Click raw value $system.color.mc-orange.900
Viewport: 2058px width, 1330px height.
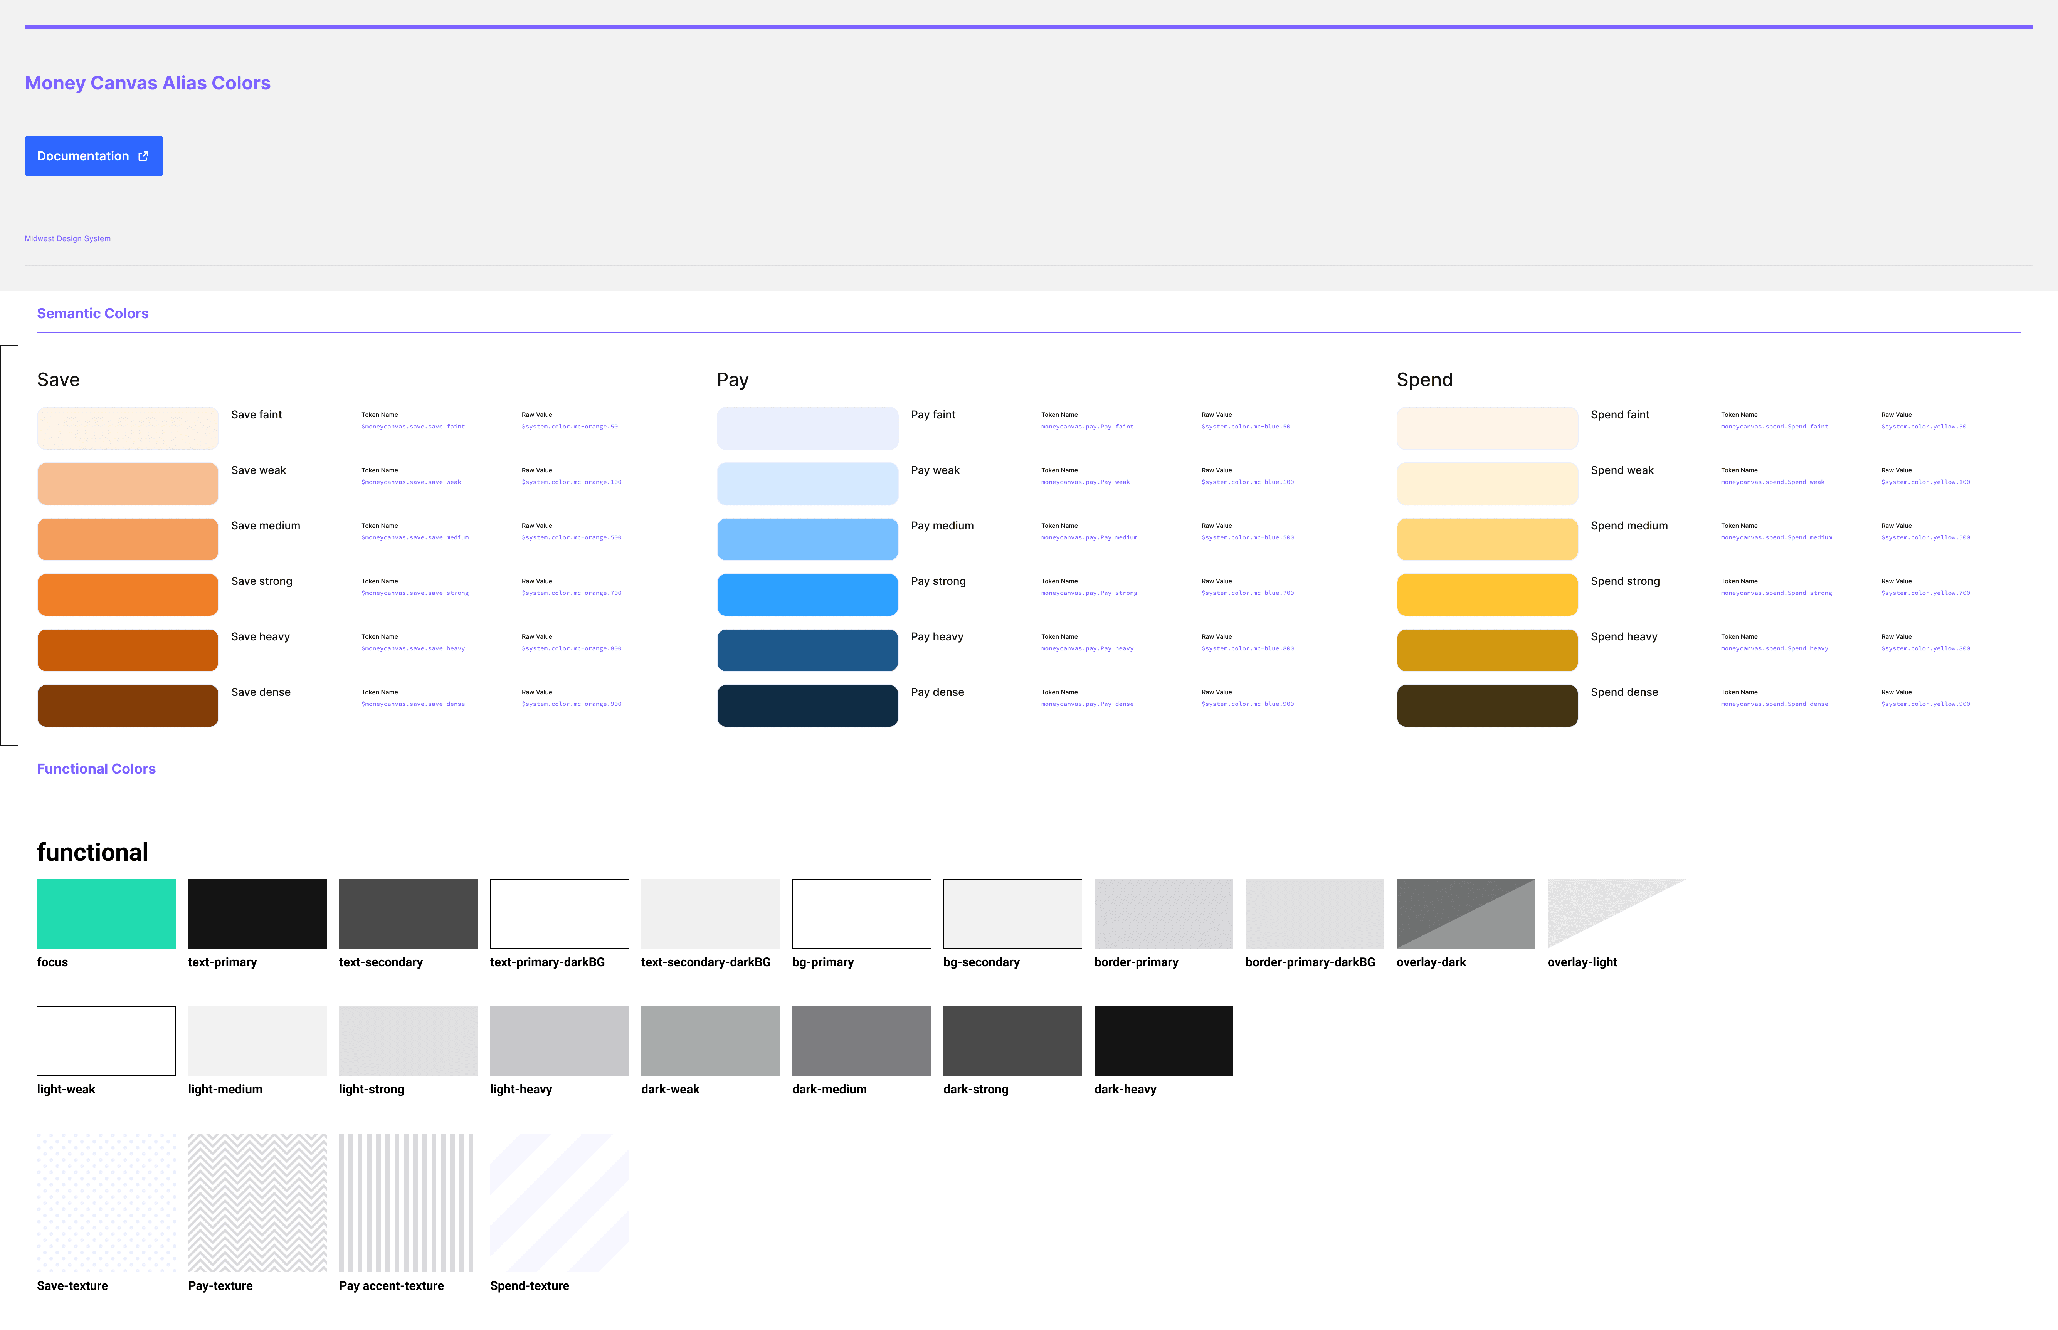[572, 704]
